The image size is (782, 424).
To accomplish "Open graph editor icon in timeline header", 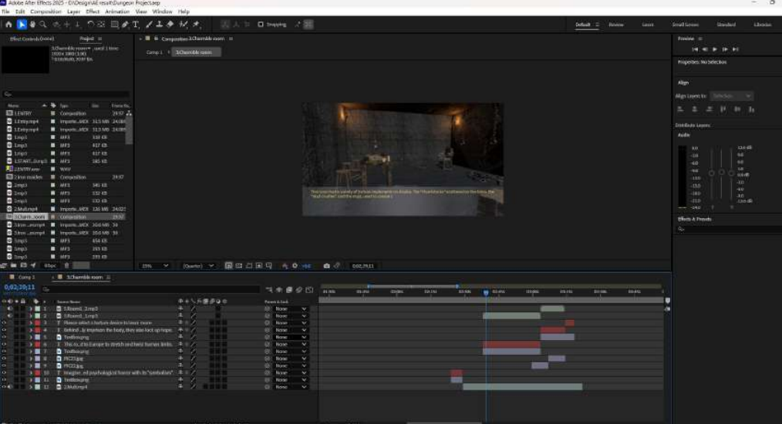I will pos(309,290).
